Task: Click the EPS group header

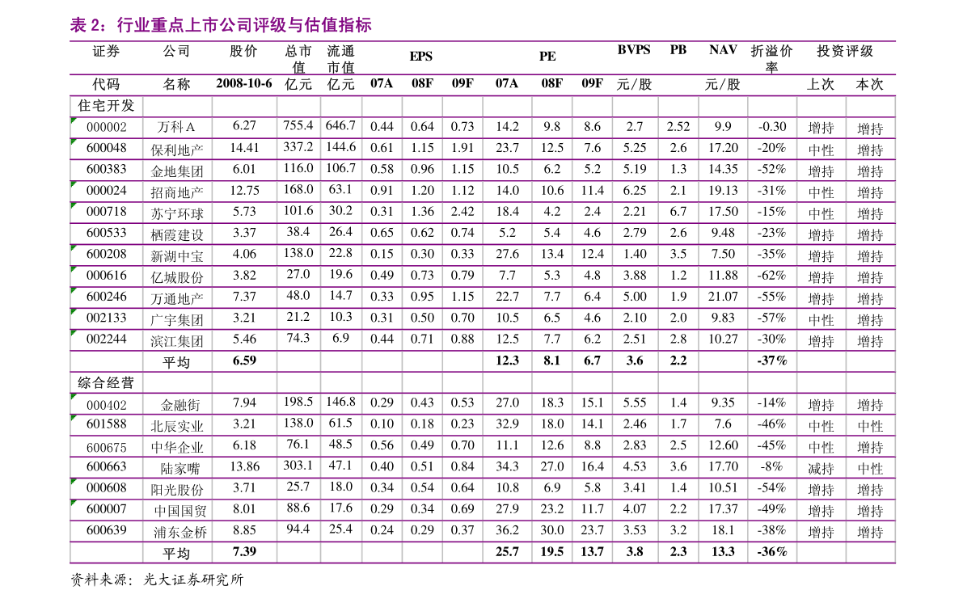Action: click(420, 57)
